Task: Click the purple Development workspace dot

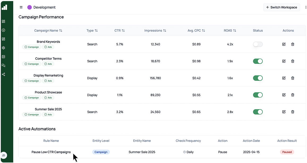Action: coord(29,7)
